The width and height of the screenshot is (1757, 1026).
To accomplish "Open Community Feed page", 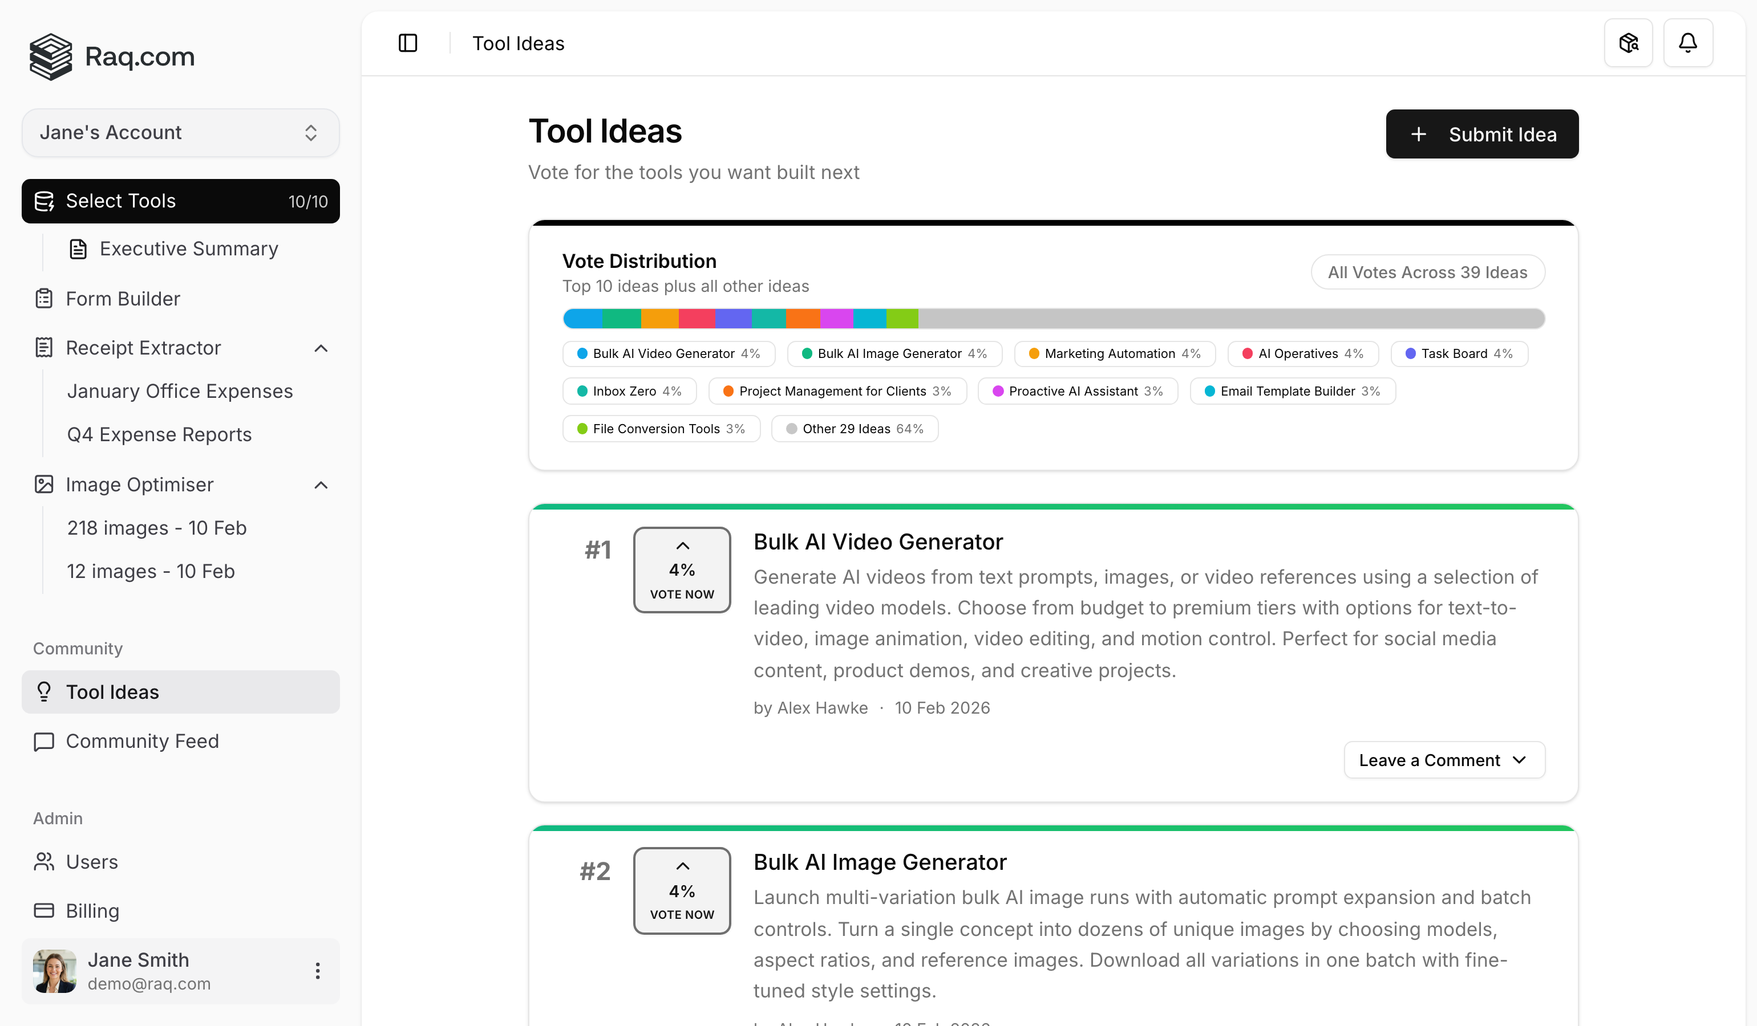I will click(142, 740).
